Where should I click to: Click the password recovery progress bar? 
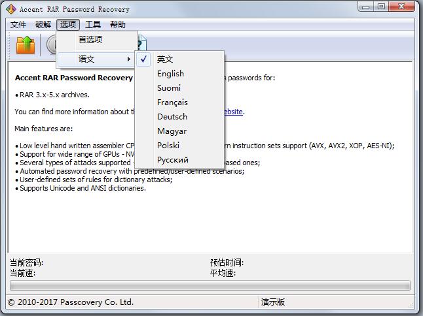(x=210, y=285)
